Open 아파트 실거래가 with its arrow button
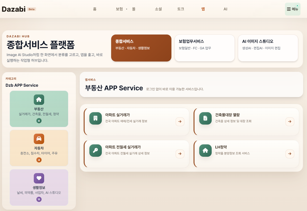 click(180, 122)
